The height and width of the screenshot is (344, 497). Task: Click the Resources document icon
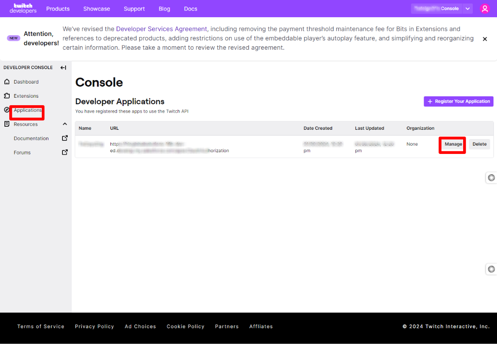[7, 124]
